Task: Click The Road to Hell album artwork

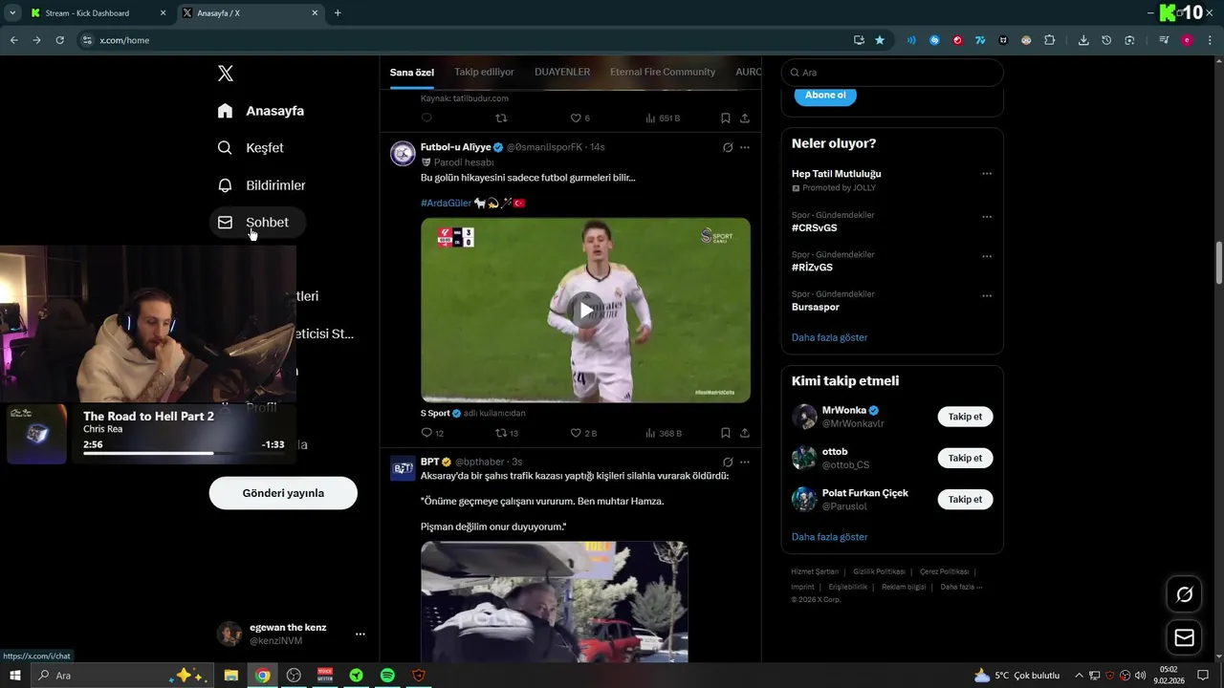Action: click(x=37, y=434)
